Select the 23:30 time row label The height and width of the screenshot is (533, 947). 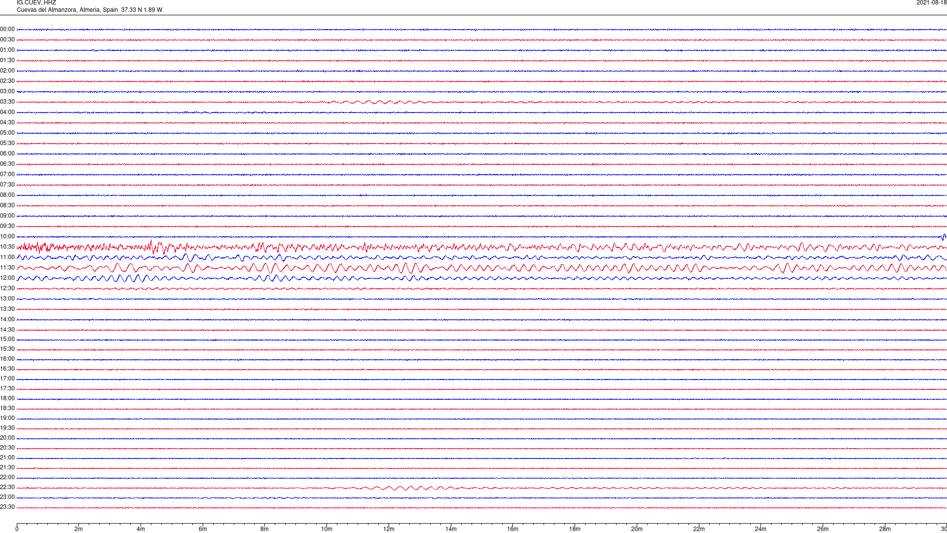pos(7,507)
